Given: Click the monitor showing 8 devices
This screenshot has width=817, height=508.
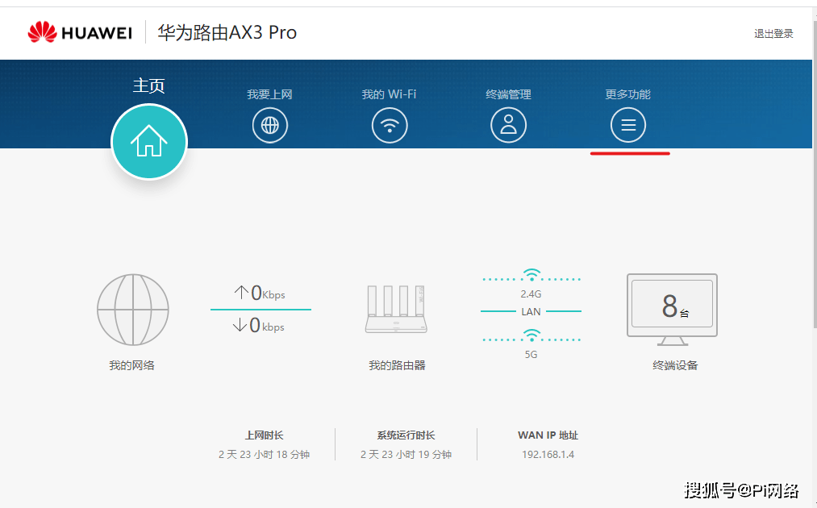Looking at the screenshot, I should pos(672,310).
